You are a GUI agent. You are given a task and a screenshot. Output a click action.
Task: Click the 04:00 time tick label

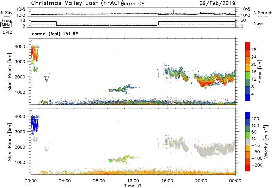(x=65, y=181)
